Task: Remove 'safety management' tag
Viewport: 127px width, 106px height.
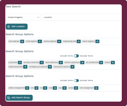Action: [x=27, y=88]
